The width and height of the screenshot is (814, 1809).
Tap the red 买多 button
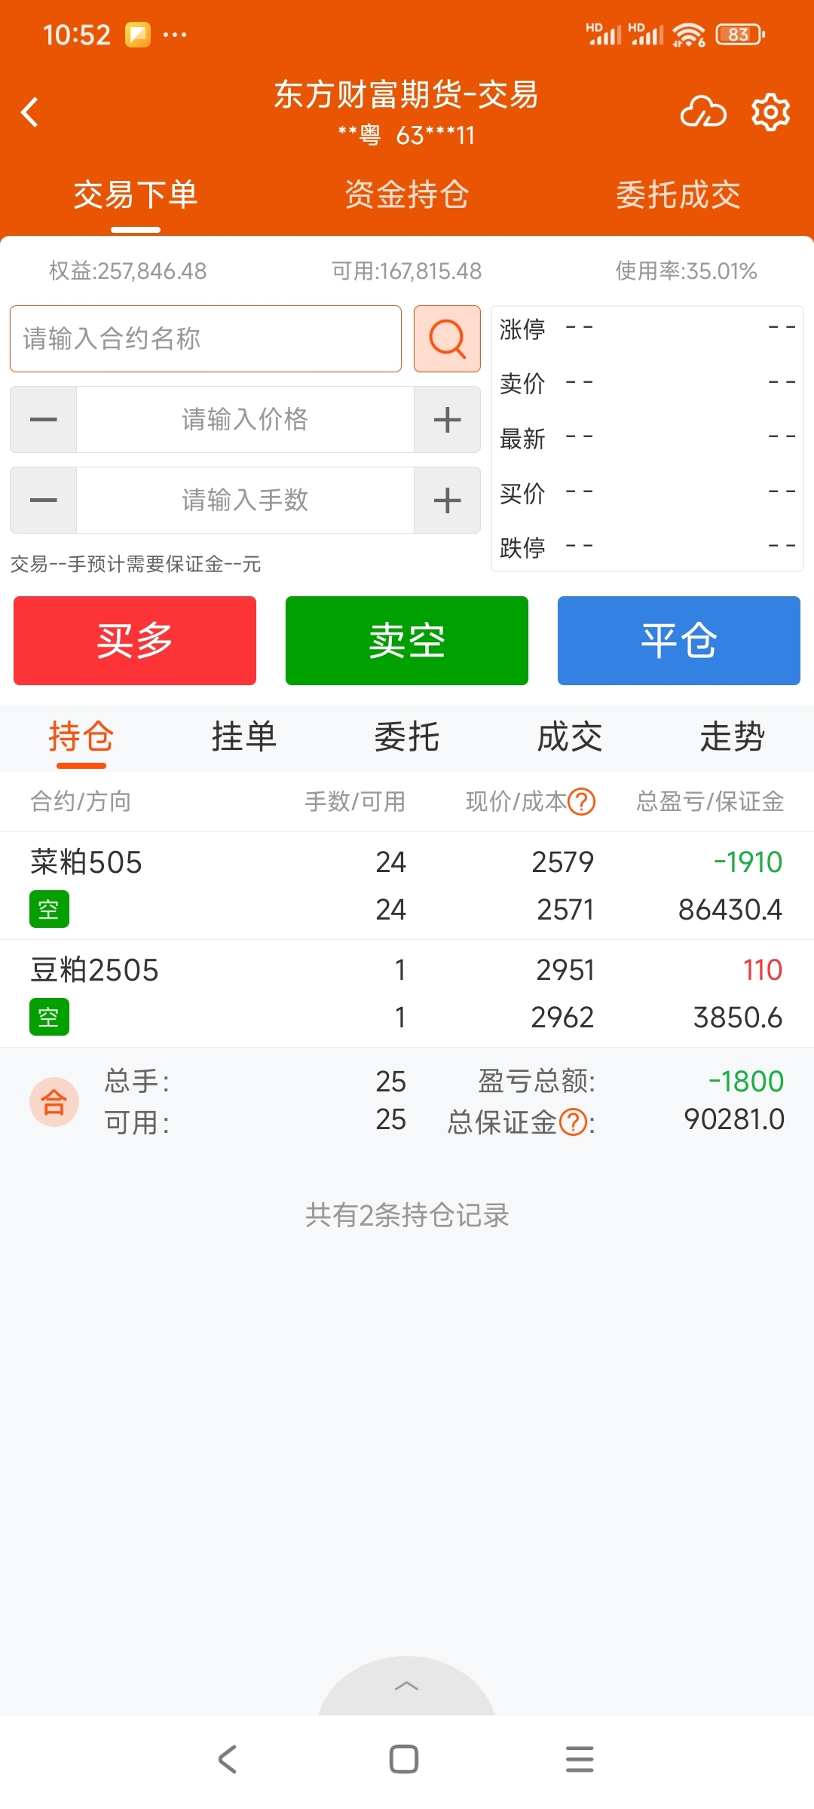(135, 641)
